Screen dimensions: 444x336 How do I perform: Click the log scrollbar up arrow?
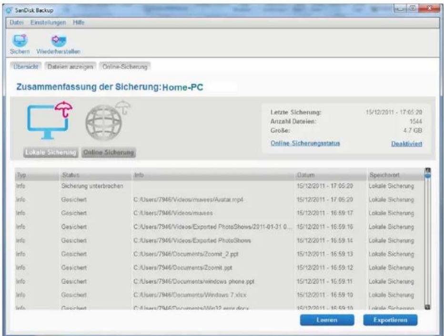click(x=428, y=170)
